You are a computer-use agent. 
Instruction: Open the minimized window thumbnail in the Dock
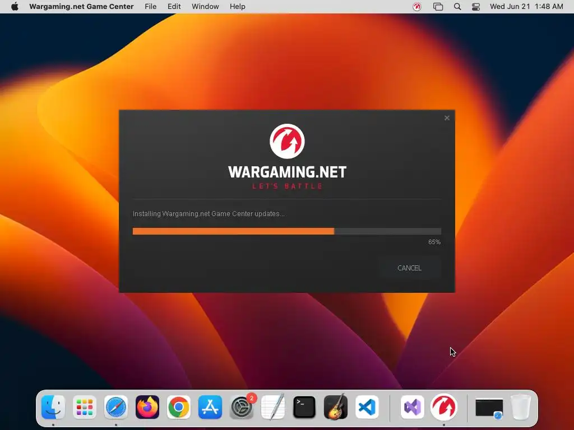pyautogui.click(x=489, y=408)
